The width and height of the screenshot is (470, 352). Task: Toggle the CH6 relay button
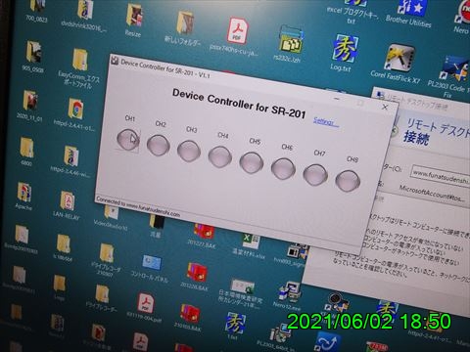click(x=283, y=168)
